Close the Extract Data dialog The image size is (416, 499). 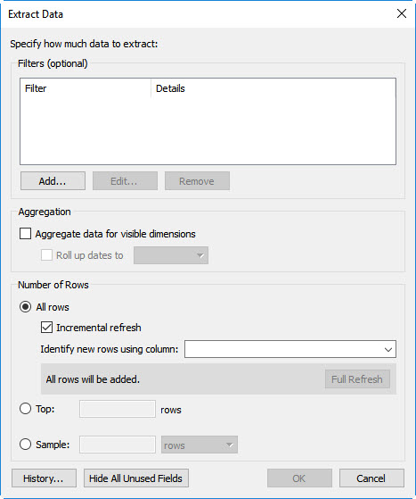(402, 13)
